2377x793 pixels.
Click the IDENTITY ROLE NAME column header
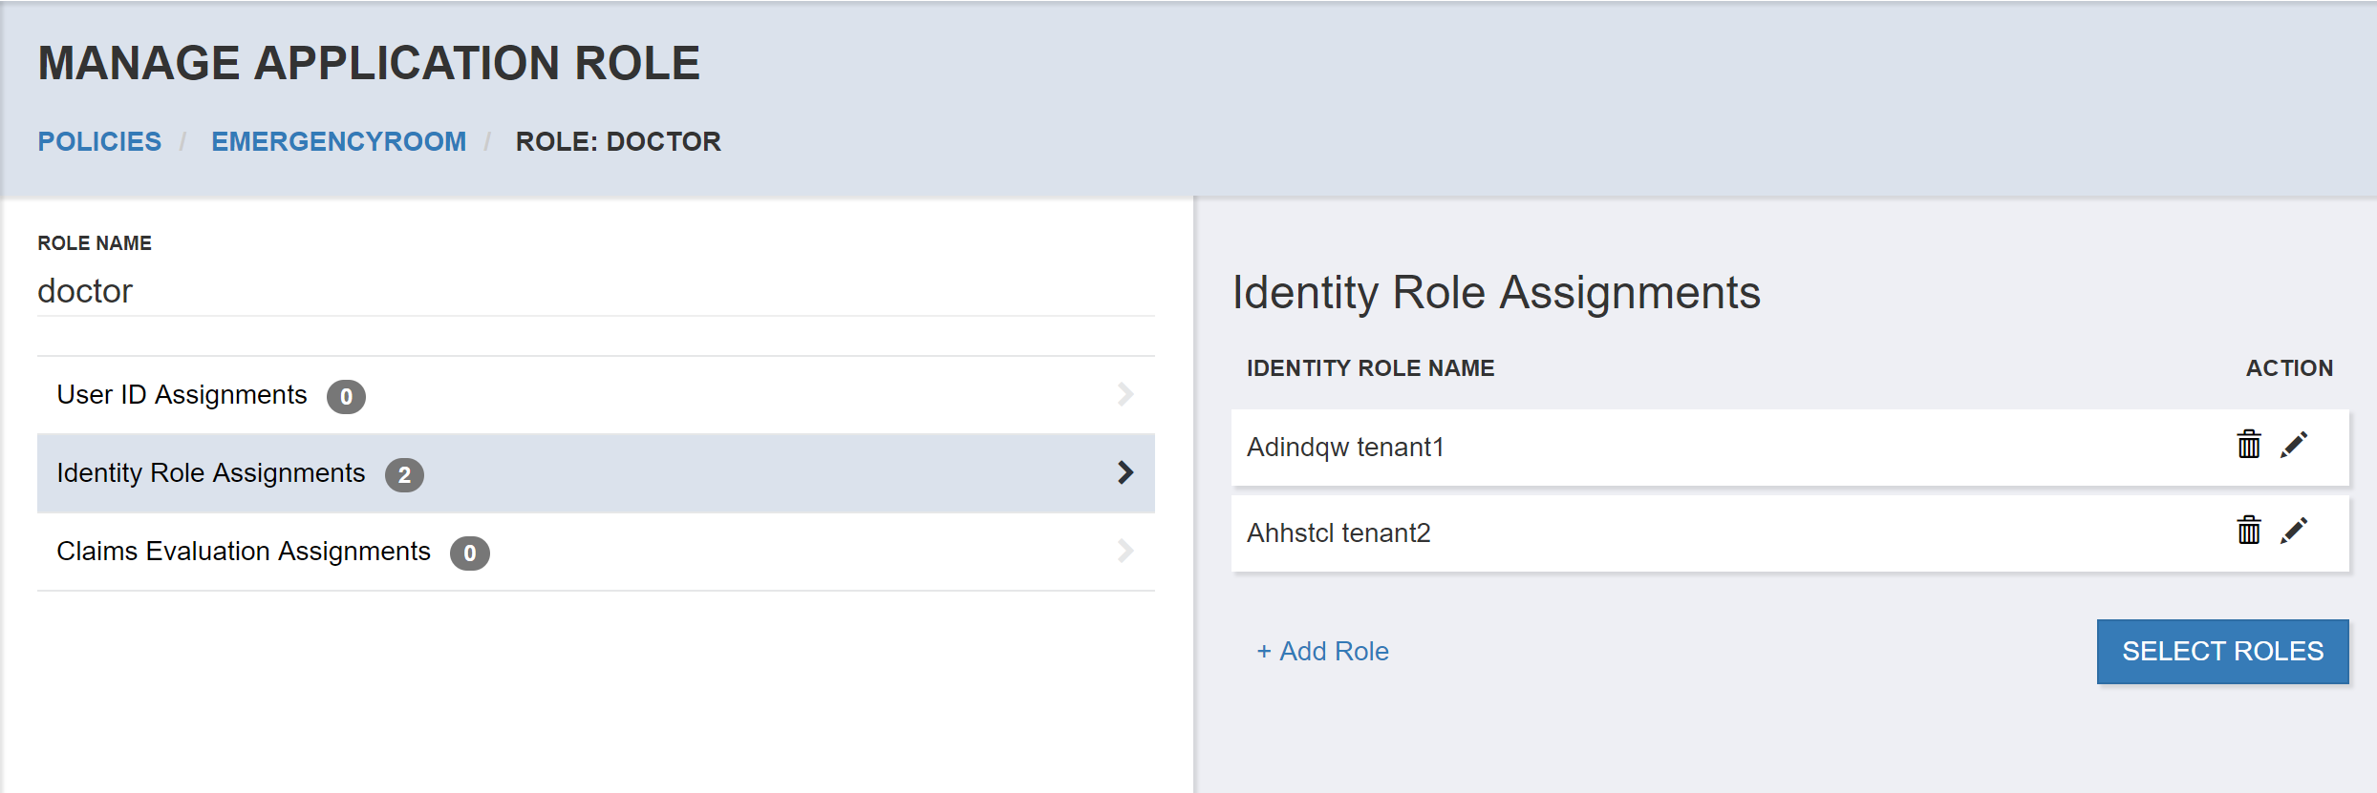tap(1370, 368)
